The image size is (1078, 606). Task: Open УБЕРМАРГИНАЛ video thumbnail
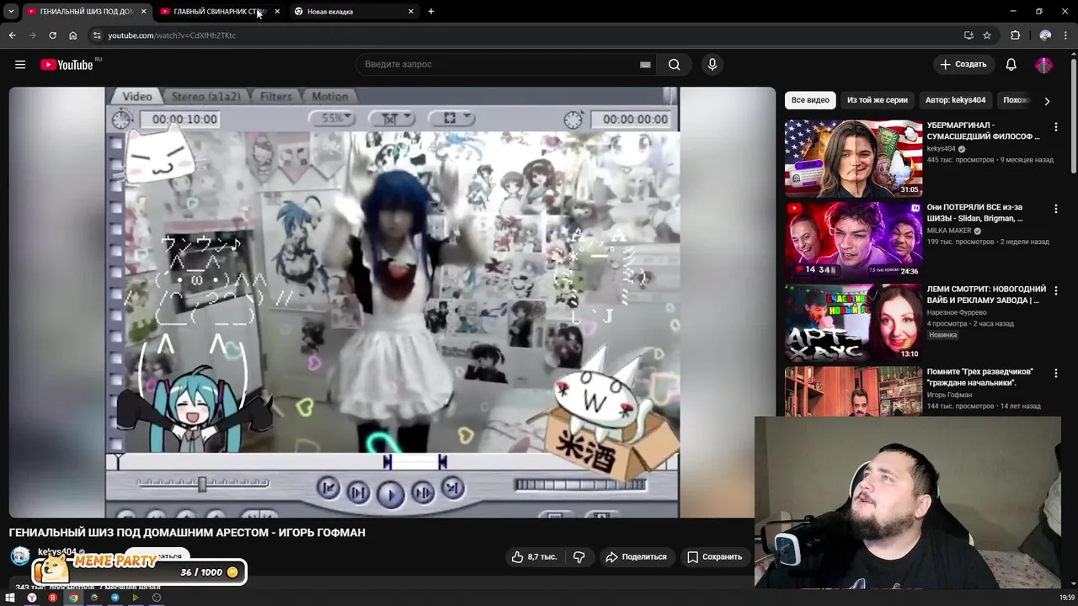point(853,158)
